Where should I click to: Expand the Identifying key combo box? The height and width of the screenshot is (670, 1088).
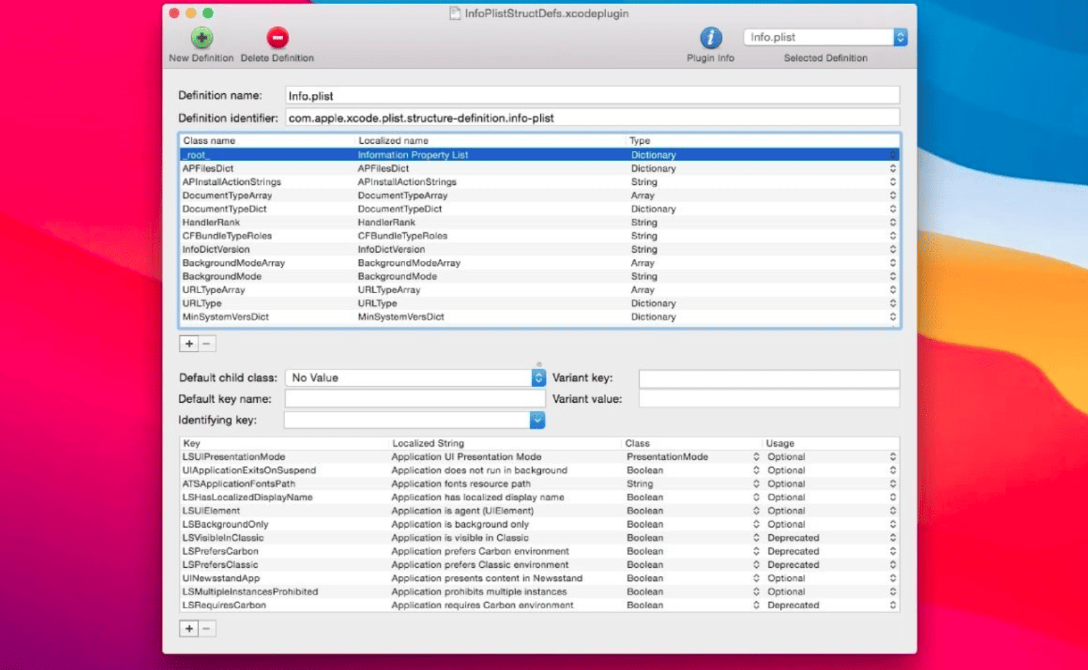point(537,420)
